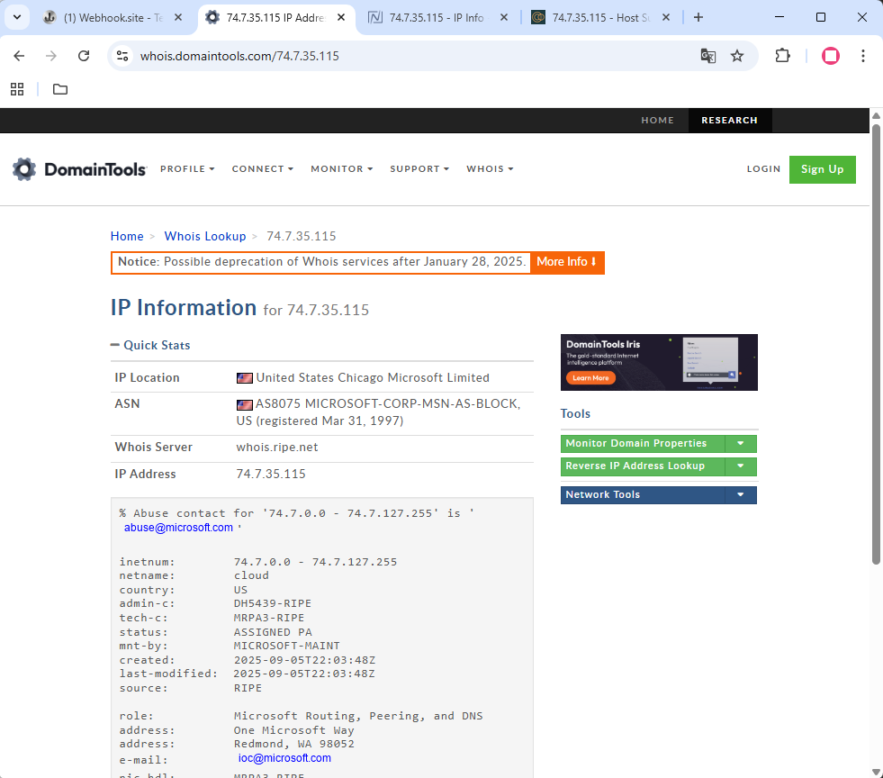Open a new browser tab

698,17
